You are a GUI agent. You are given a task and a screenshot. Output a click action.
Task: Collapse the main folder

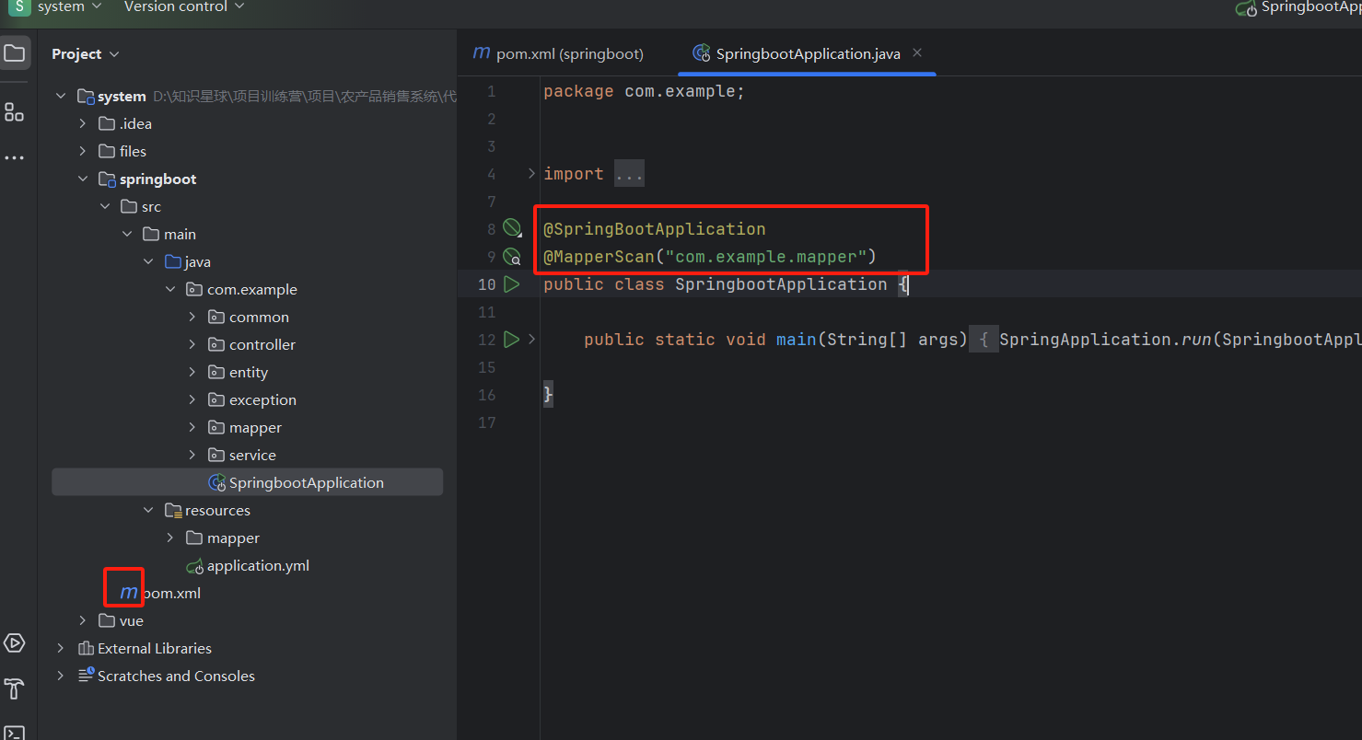pyautogui.click(x=127, y=234)
